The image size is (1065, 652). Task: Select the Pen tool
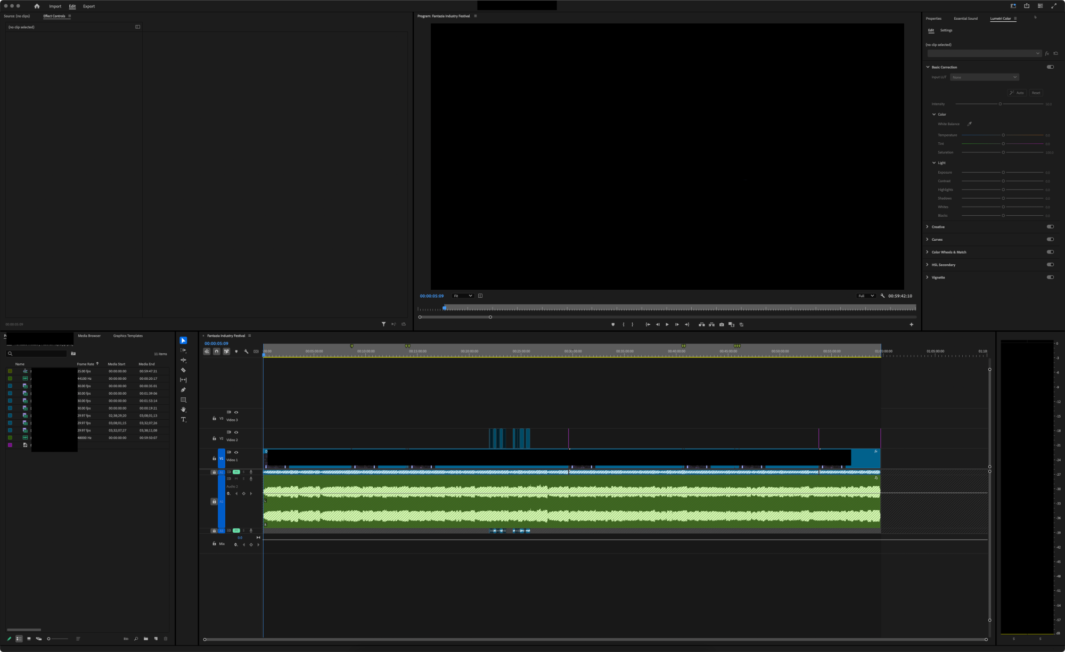183,390
